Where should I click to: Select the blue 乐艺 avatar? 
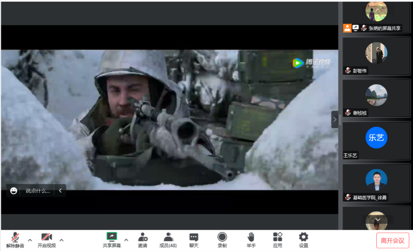376,137
